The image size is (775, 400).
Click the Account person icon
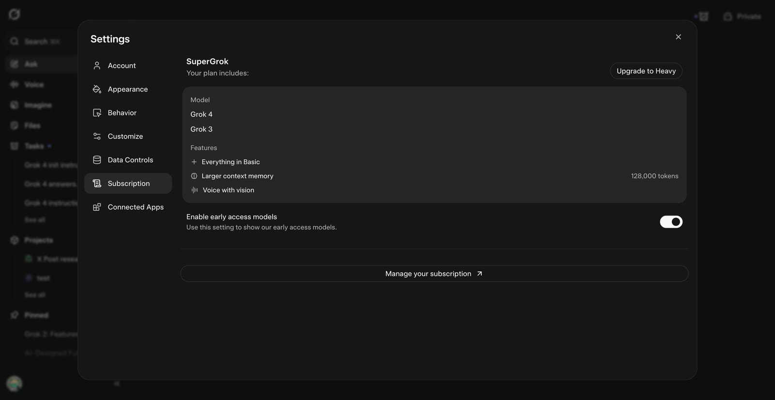pos(97,65)
